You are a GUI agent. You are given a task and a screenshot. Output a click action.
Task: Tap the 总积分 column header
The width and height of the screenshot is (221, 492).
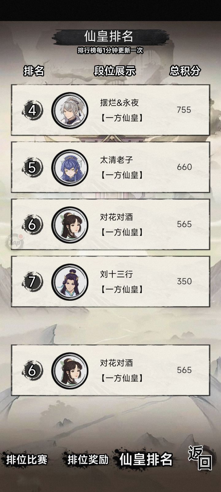click(185, 71)
